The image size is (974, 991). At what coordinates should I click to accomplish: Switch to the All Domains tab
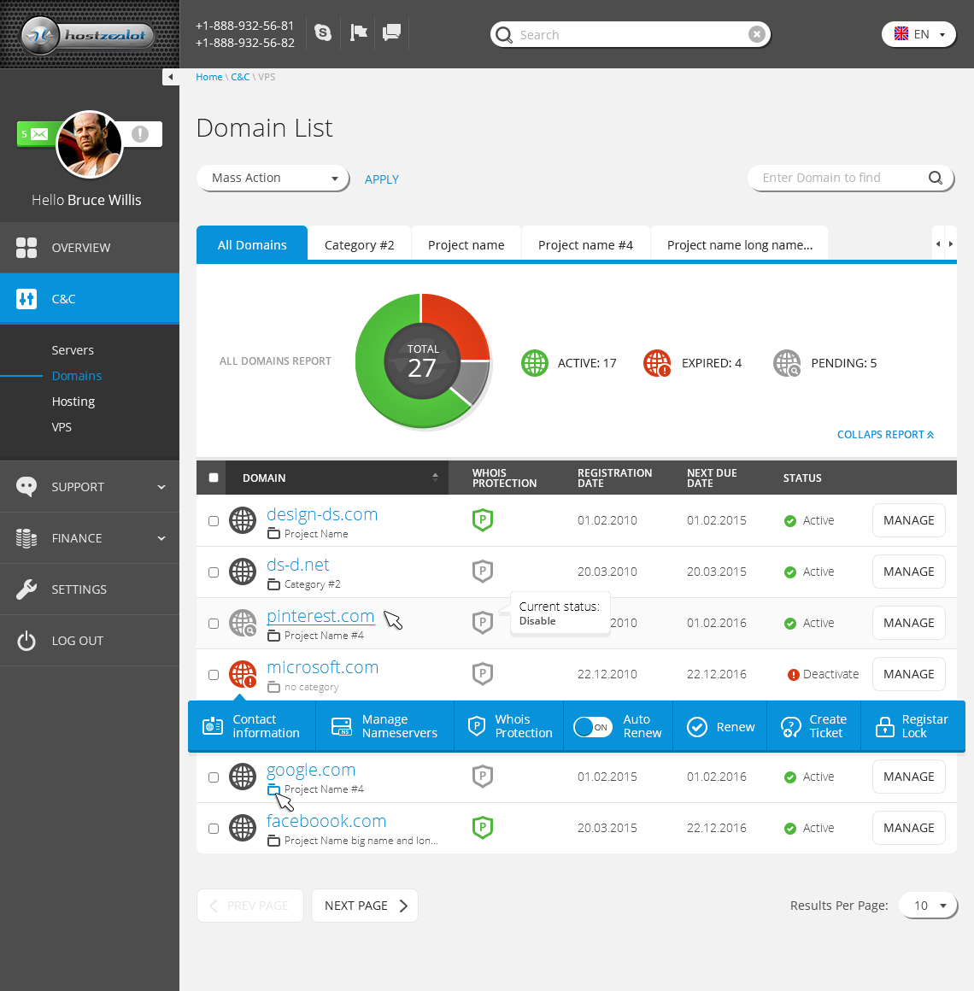point(252,244)
